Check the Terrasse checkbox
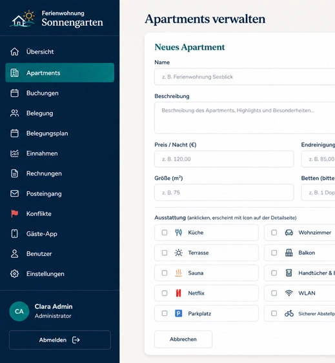This screenshot has width=335, height=363. point(165,253)
